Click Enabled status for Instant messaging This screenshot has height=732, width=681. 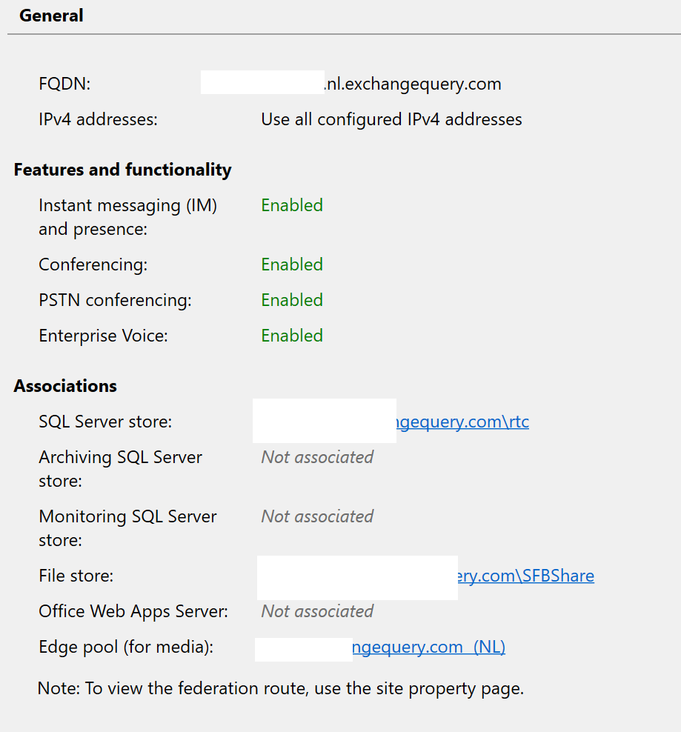(x=292, y=206)
